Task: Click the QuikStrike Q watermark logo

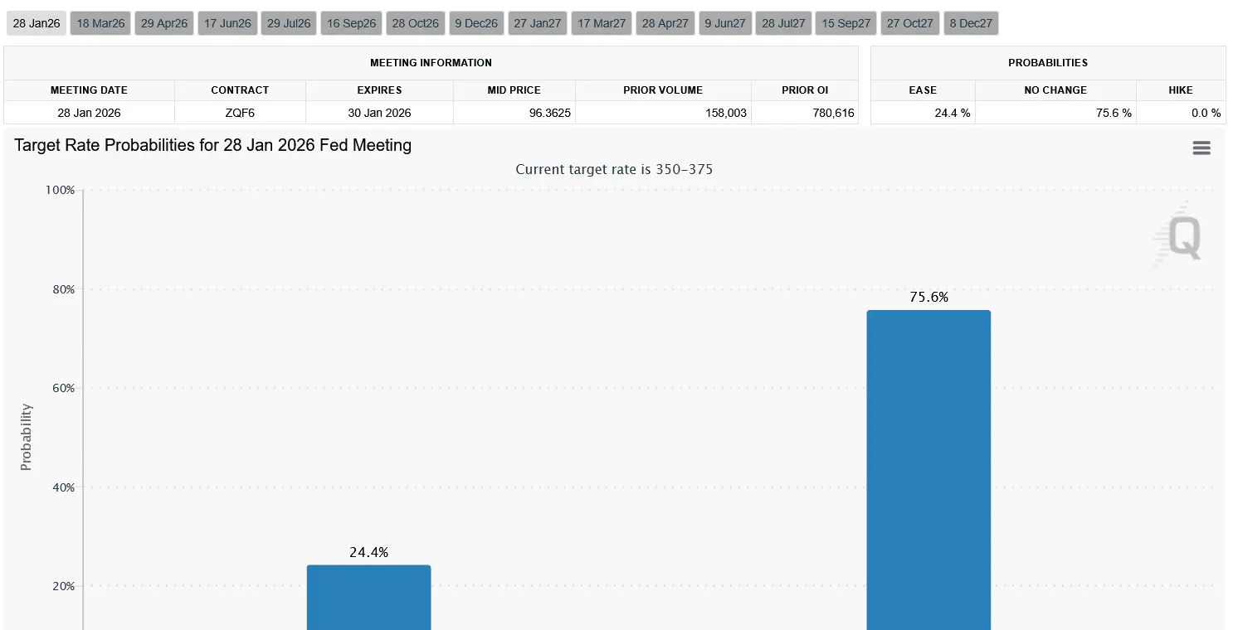Action: (x=1185, y=236)
